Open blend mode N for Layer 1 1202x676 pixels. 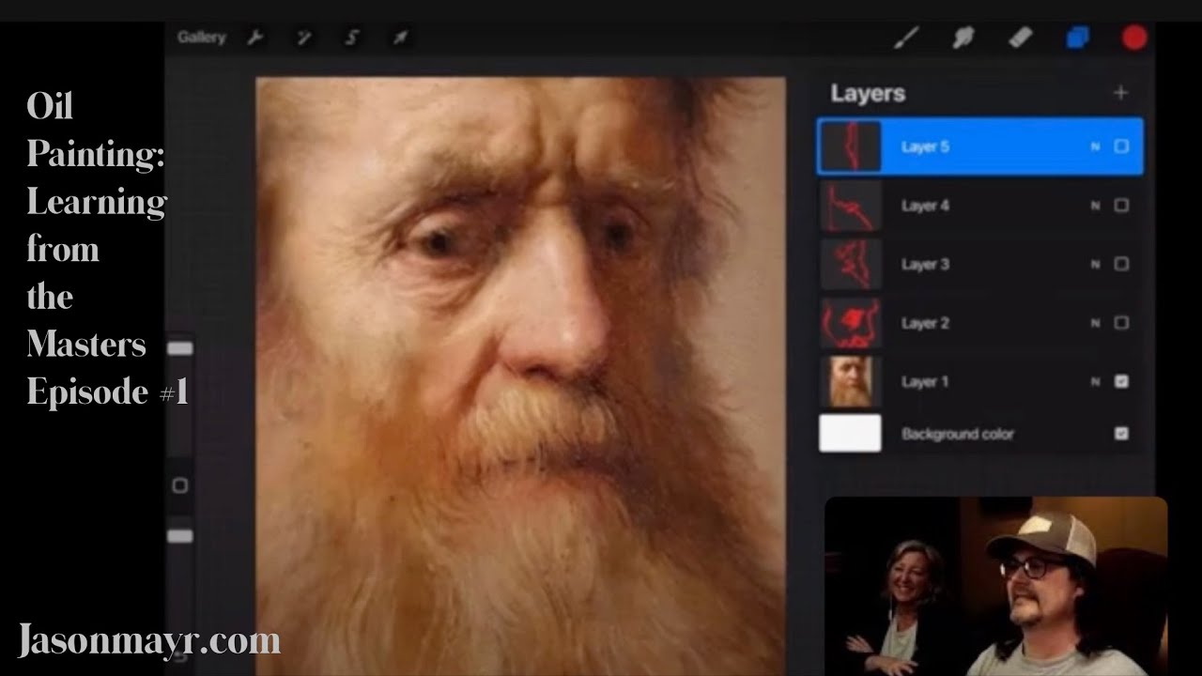[1095, 382]
